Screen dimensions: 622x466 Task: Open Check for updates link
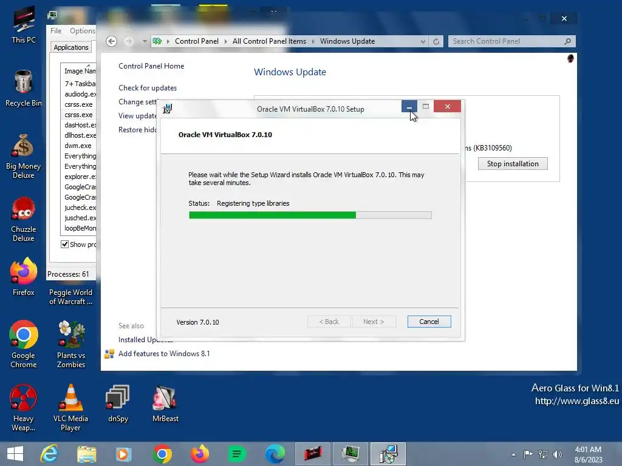pos(148,88)
